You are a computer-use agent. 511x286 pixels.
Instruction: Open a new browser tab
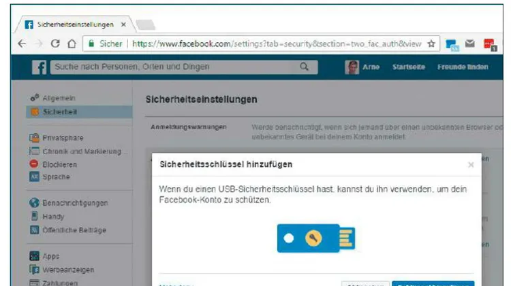coord(145,25)
